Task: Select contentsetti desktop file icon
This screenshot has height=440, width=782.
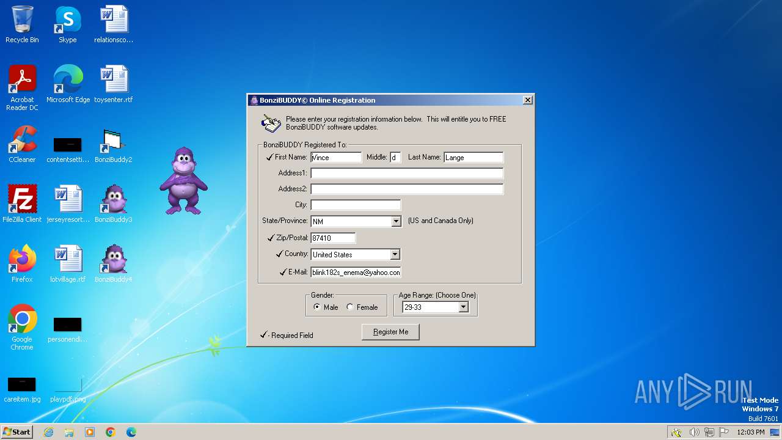Action: pyautogui.click(x=68, y=149)
